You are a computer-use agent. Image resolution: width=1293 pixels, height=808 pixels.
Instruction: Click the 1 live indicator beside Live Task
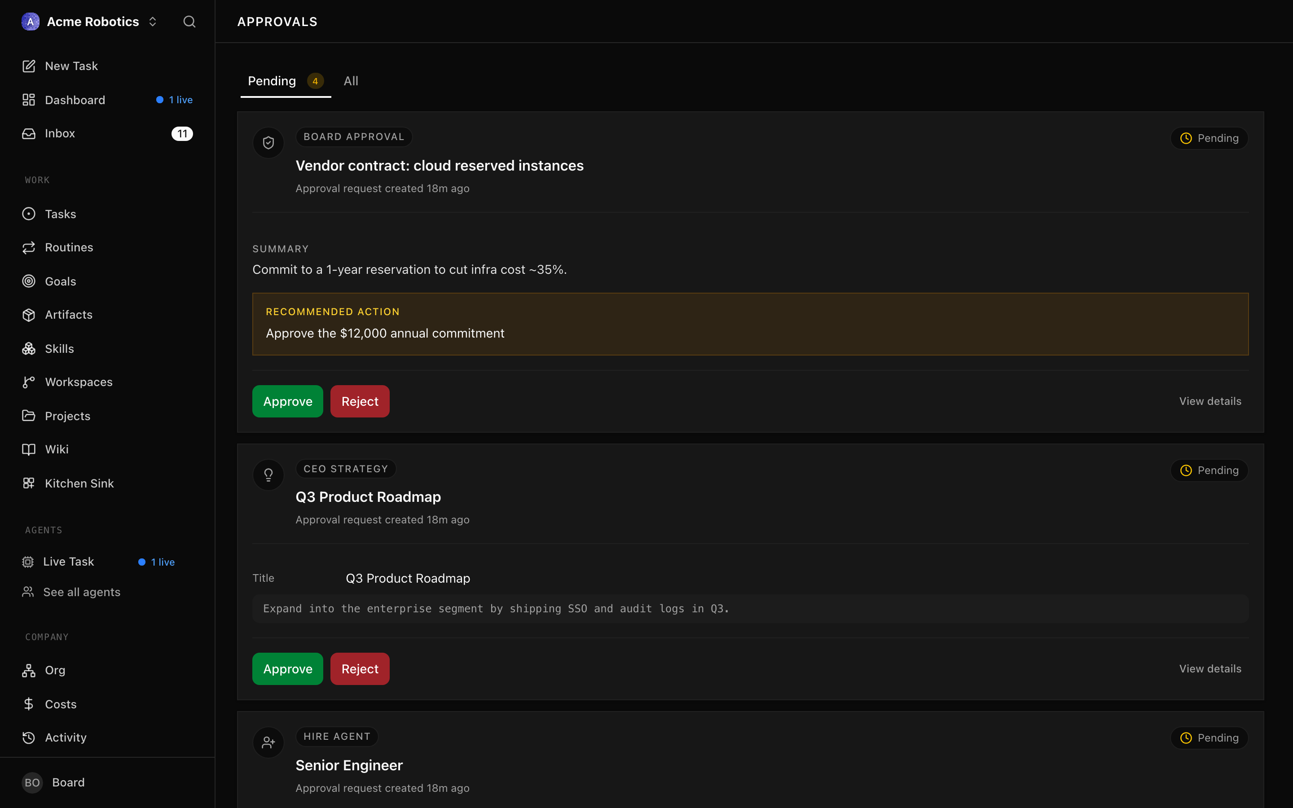(157, 562)
